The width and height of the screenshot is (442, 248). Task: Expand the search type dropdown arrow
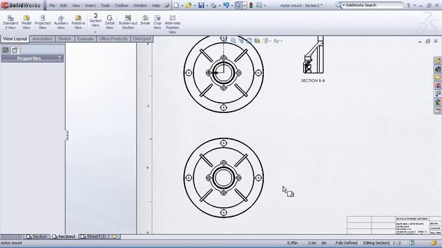344,5
